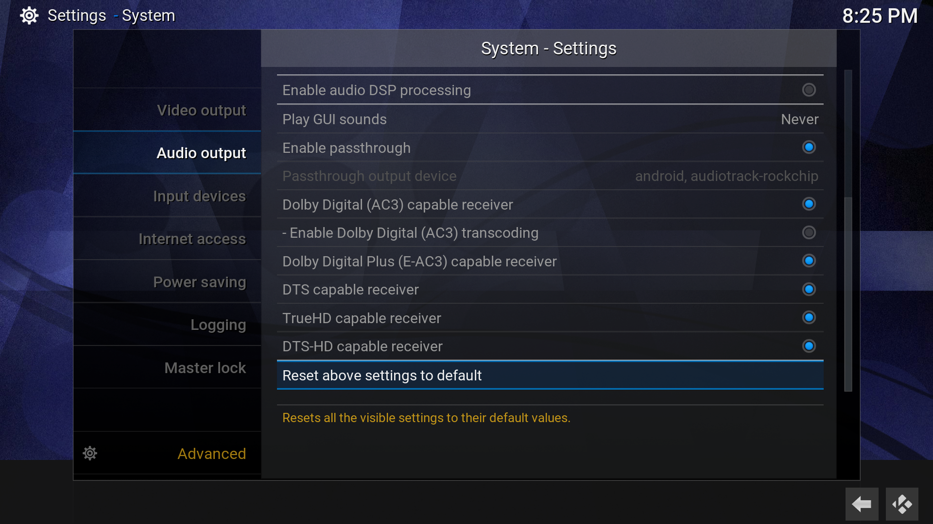
Task: Click Reset above settings to default
Action: [550, 376]
